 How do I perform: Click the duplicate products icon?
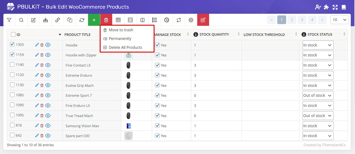(x=70, y=20)
